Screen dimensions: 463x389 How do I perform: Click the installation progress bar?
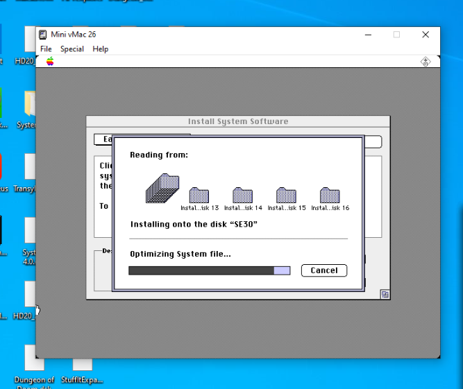point(210,270)
